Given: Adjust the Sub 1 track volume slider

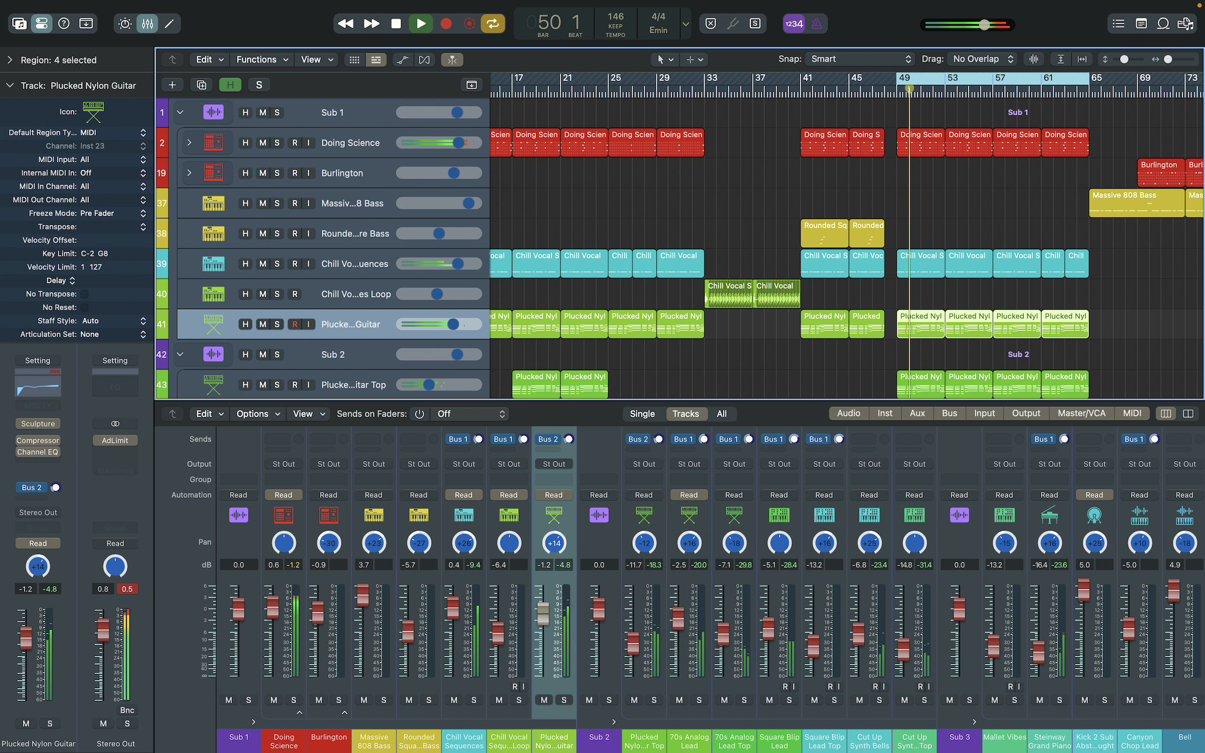Looking at the screenshot, I should 457,112.
